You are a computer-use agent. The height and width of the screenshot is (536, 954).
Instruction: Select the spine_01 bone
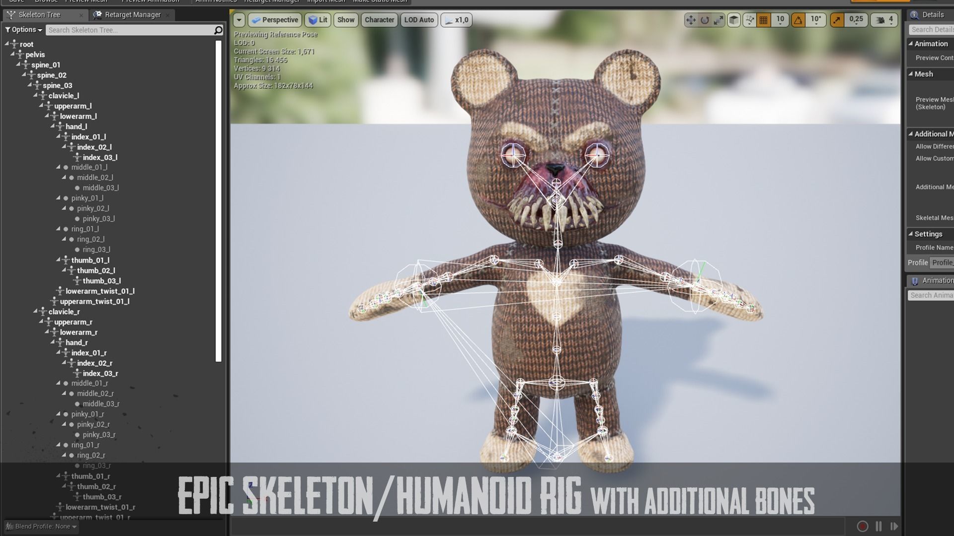[x=46, y=65]
